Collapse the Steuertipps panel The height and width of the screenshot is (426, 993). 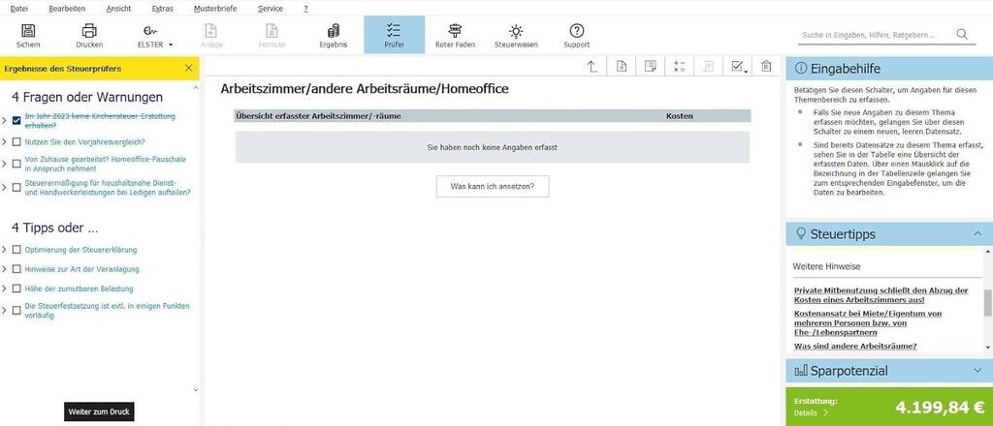point(976,233)
